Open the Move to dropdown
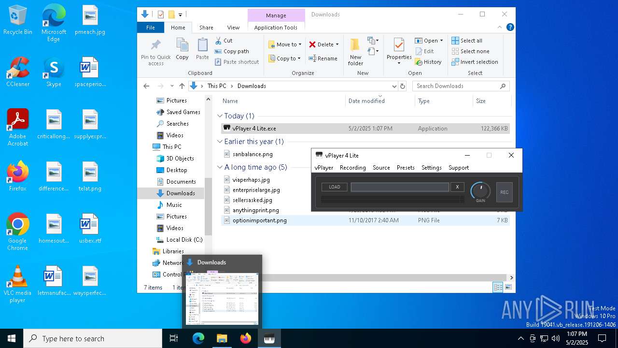Screen dimensions: 618x348 [x=285, y=44]
